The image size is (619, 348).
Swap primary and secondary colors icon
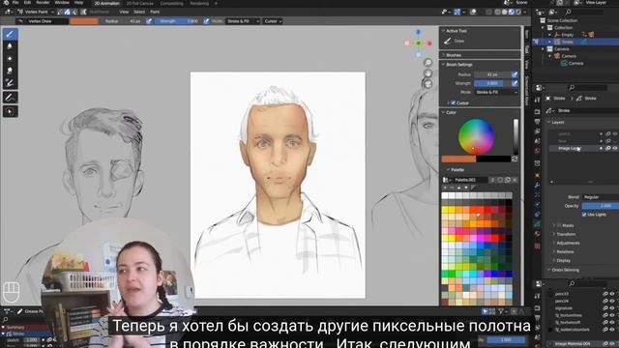click(x=515, y=159)
